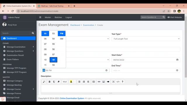Choose minute 59 in time picker
187x105 pixels.
[x=53, y=65]
